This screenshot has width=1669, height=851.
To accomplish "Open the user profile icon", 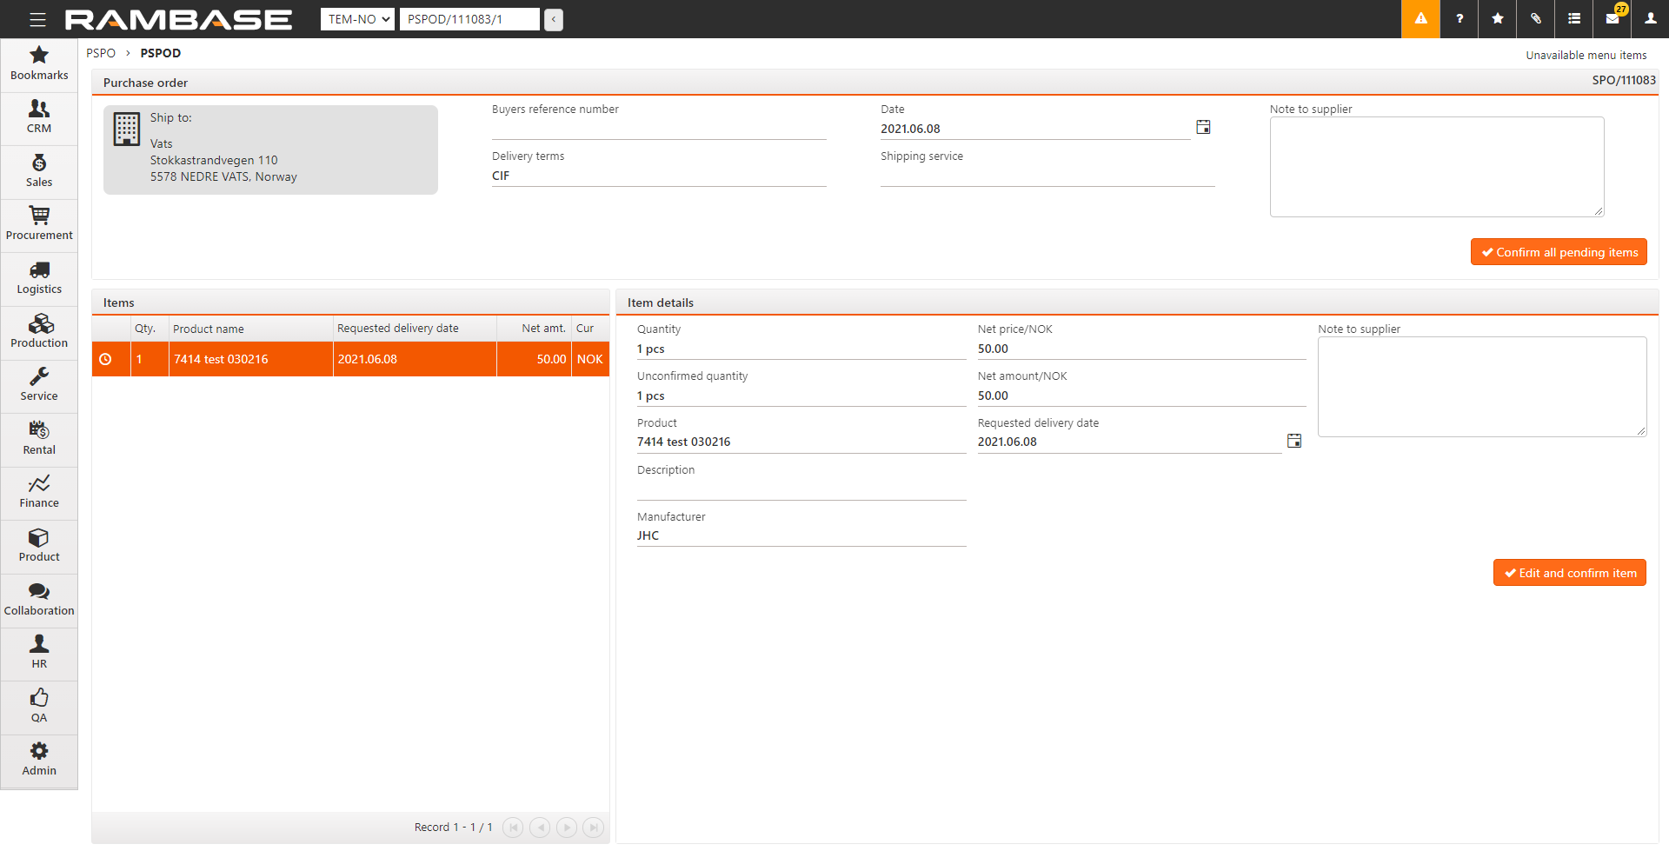I will [x=1650, y=19].
